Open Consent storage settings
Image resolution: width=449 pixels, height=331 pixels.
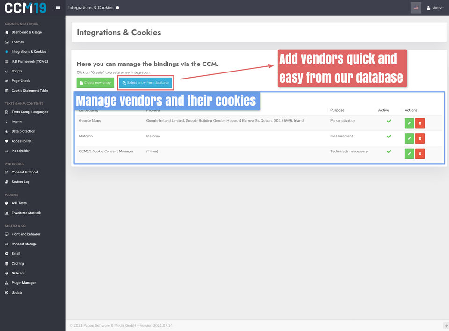point(24,244)
